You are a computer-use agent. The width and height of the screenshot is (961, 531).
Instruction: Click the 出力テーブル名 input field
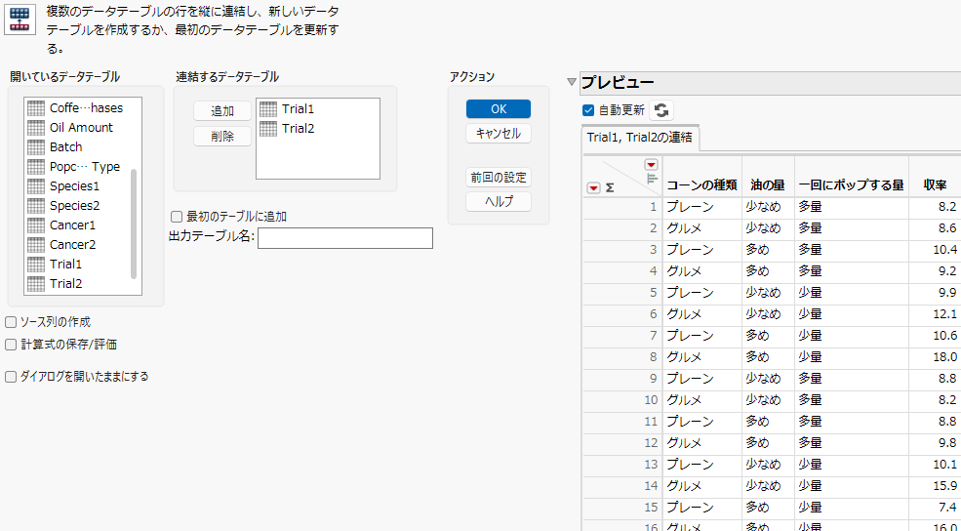pyautogui.click(x=345, y=238)
